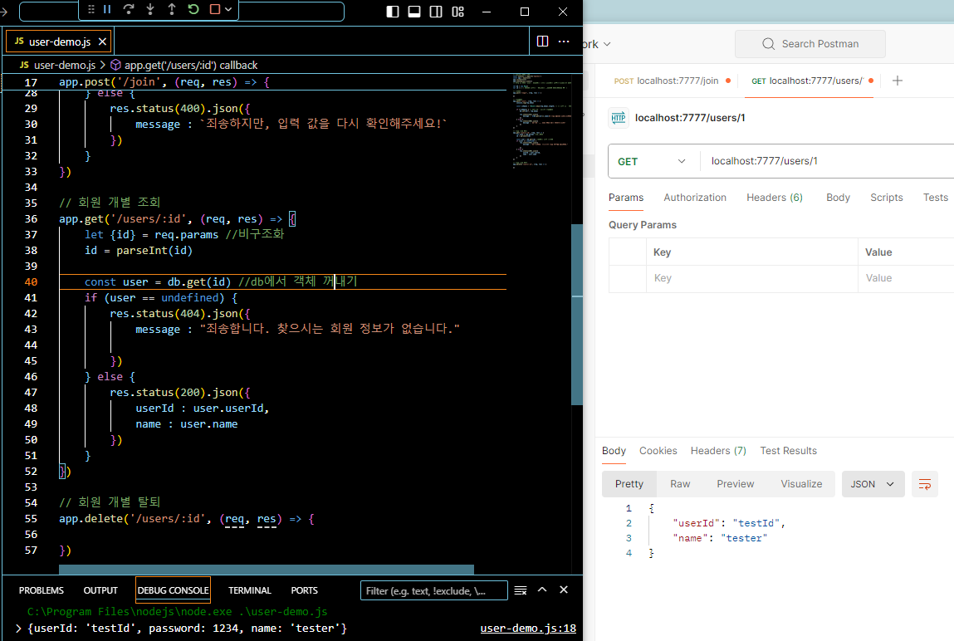Screen dimensions: 954x641
Task: Pause the debugger from the debug toolbar
Action: tap(107, 9)
